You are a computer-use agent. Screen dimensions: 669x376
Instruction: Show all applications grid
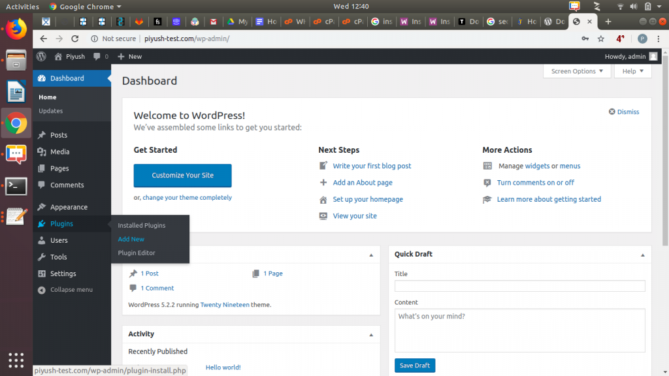tap(16, 360)
